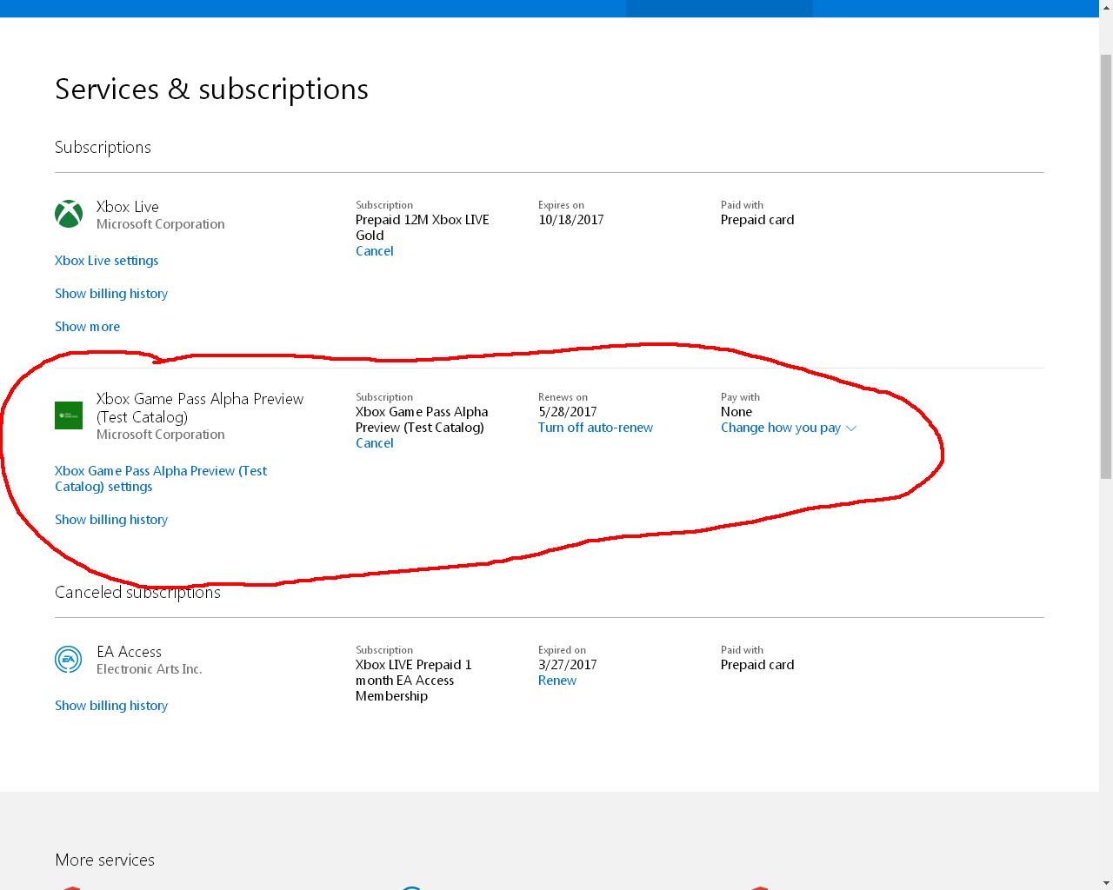Turn off auto-renew for Game Pass
Viewport: 1113px width, 890px height.
595,428
